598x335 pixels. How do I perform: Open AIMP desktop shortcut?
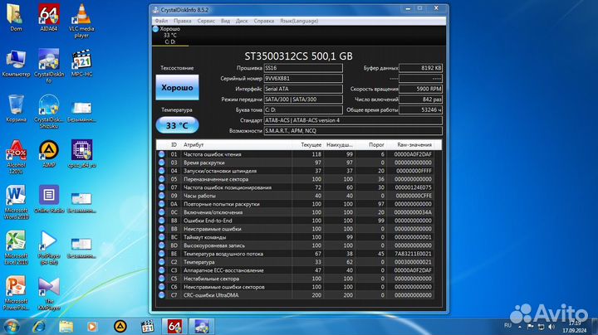tap(49, 153)
